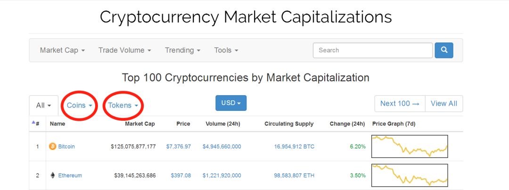Click Bitcoin's $7,376.97 price link
The image size is (509, 190).
(x=178, y=147)
